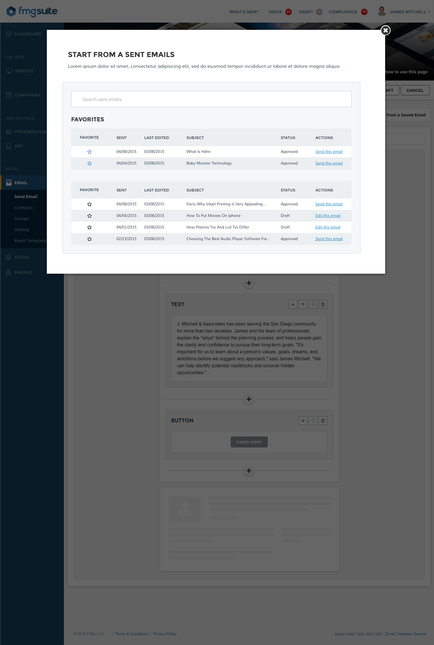This screenshot has height=645, width=434.
Task: Sort the lower table by the SENT column
Action: (121, 190)
